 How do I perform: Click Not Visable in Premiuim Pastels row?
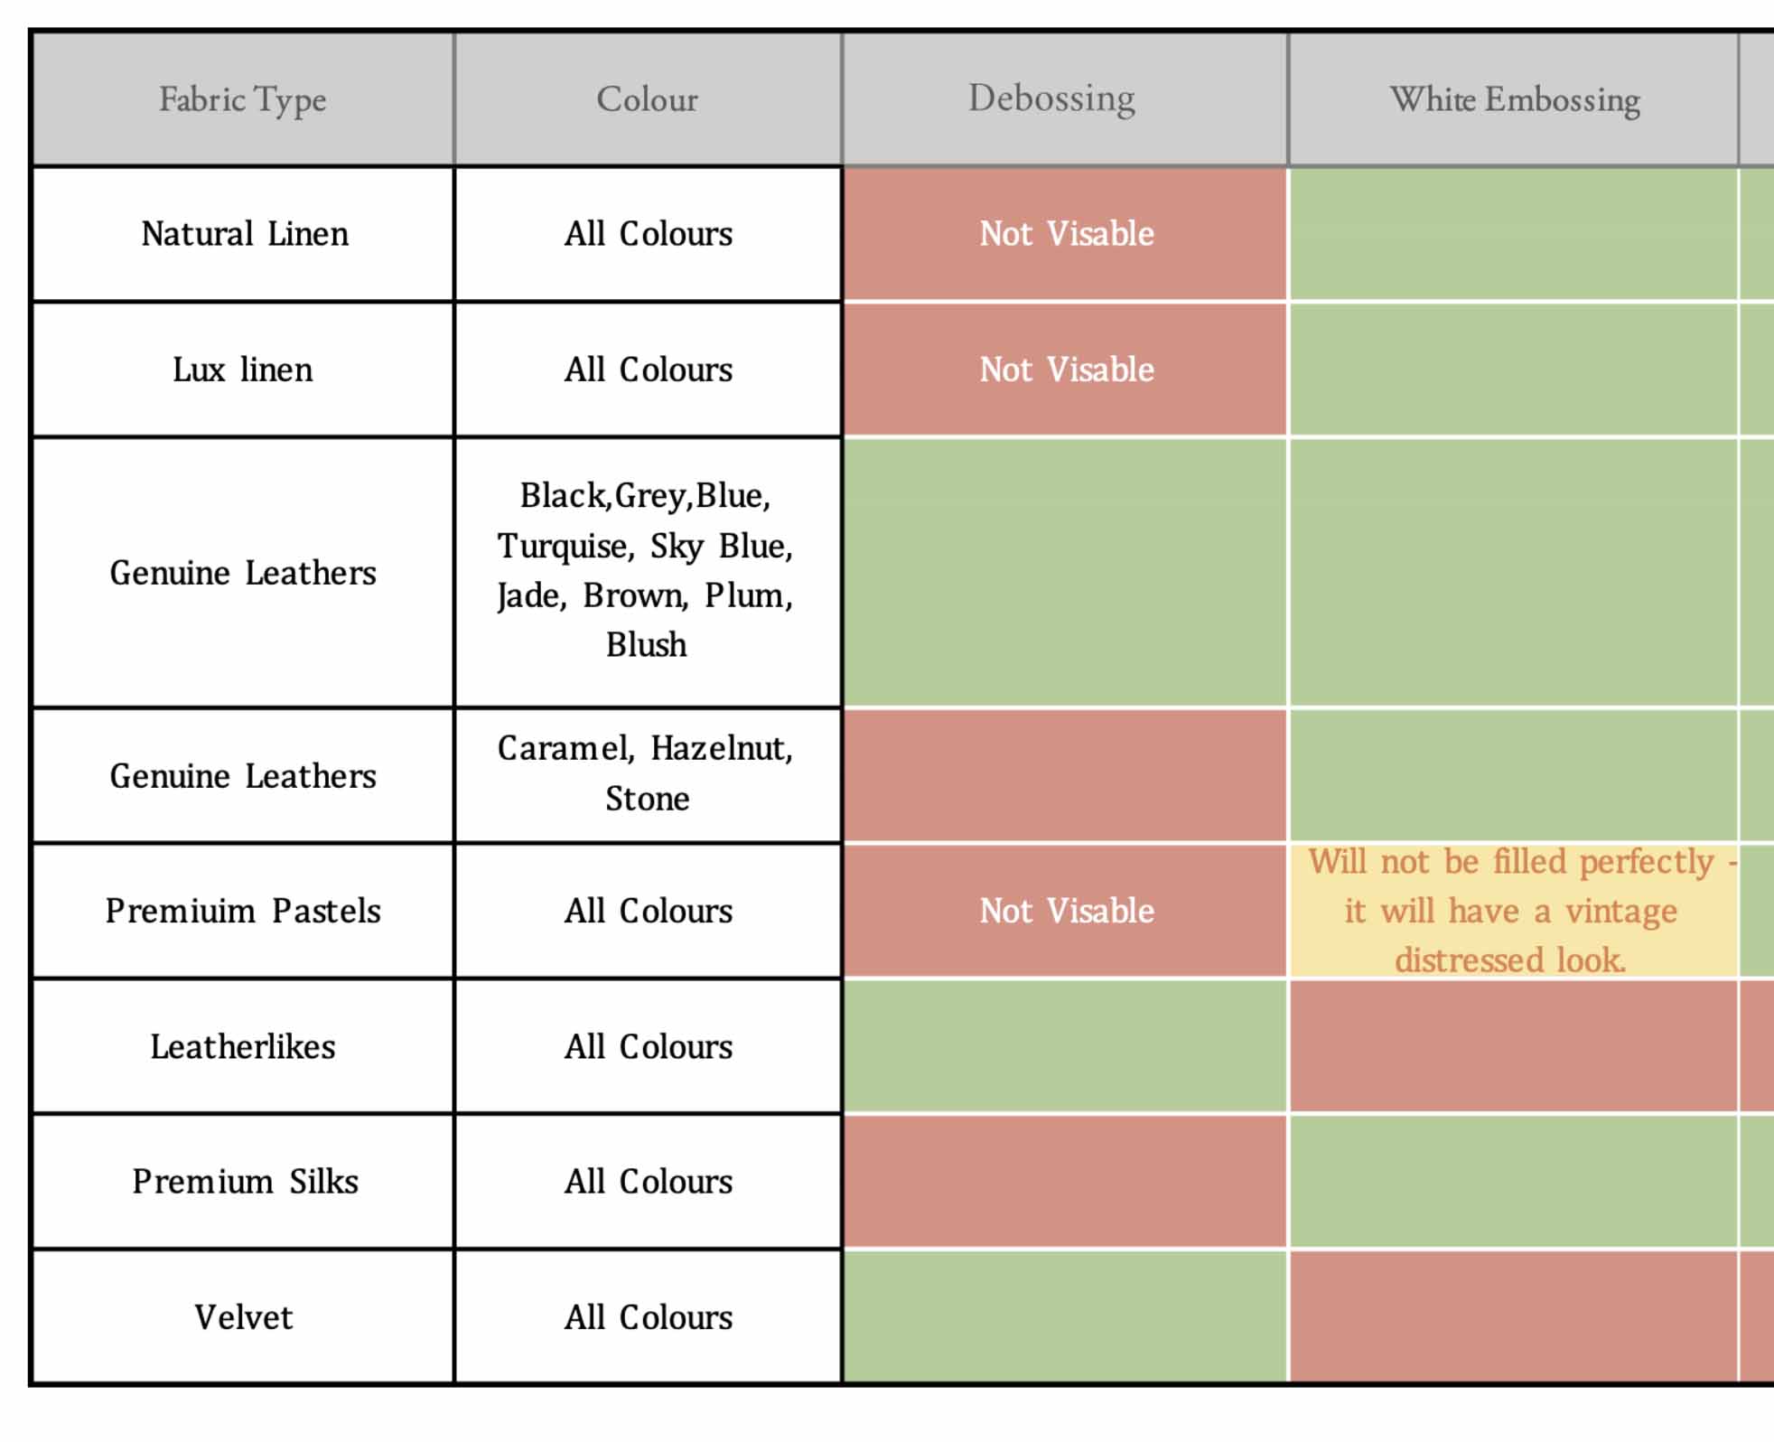click(1066, 911)
